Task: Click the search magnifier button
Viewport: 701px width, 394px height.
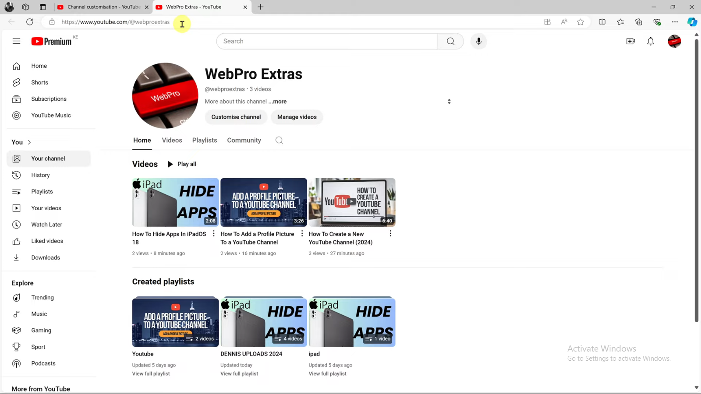Action: (x=450, y=41)
